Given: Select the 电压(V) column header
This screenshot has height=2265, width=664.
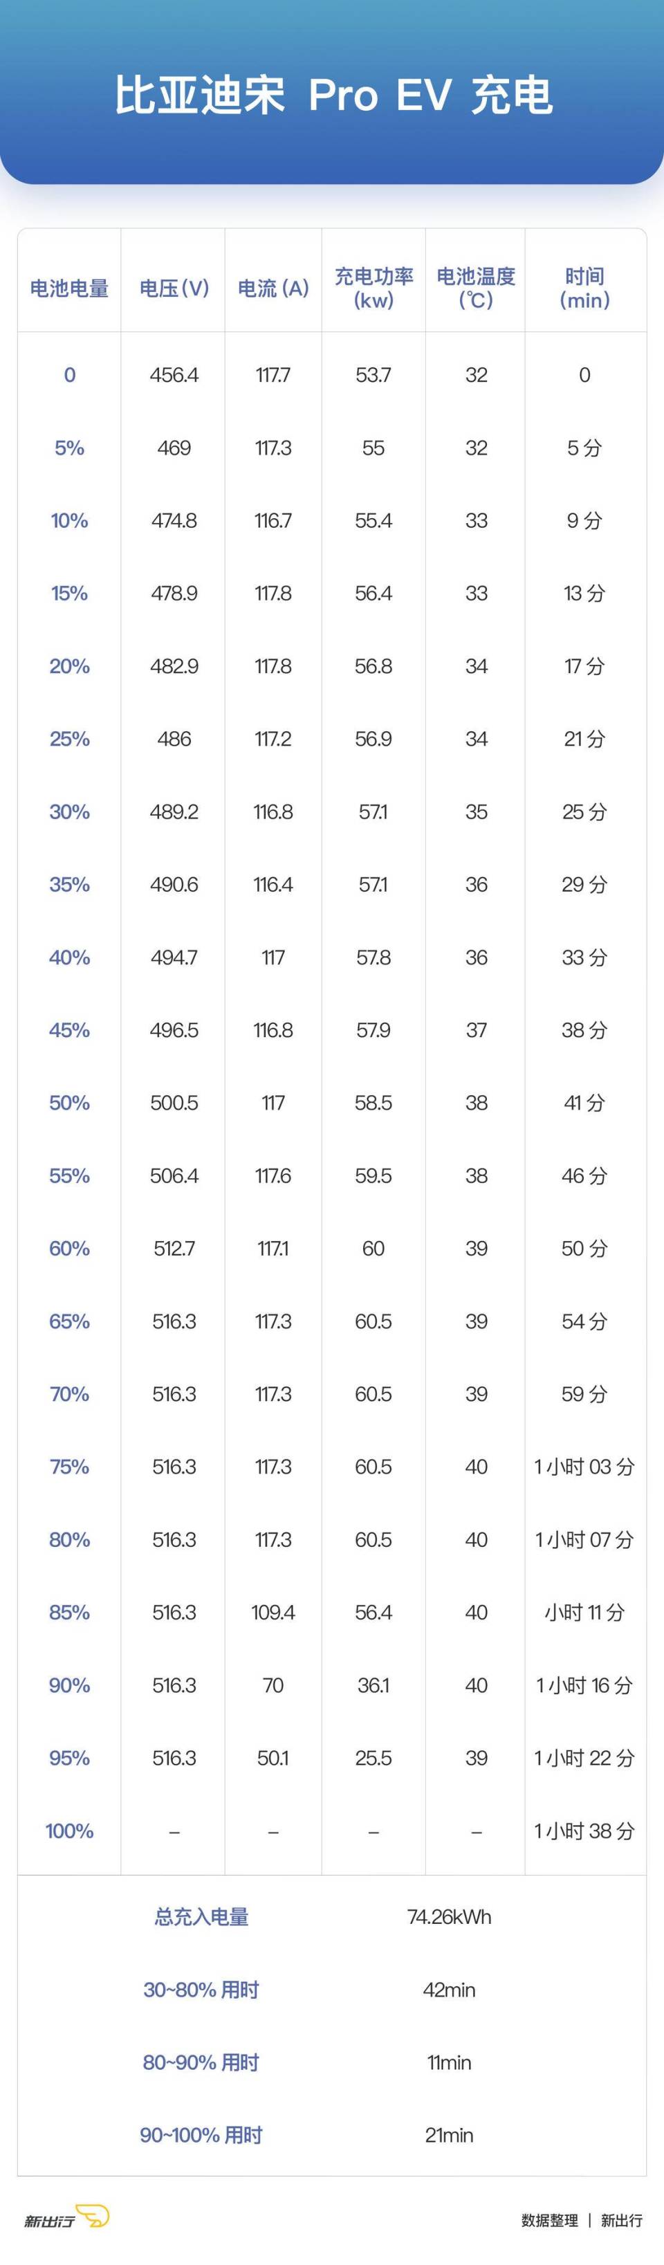Looking at the screenshot, I should pos(174,288).
